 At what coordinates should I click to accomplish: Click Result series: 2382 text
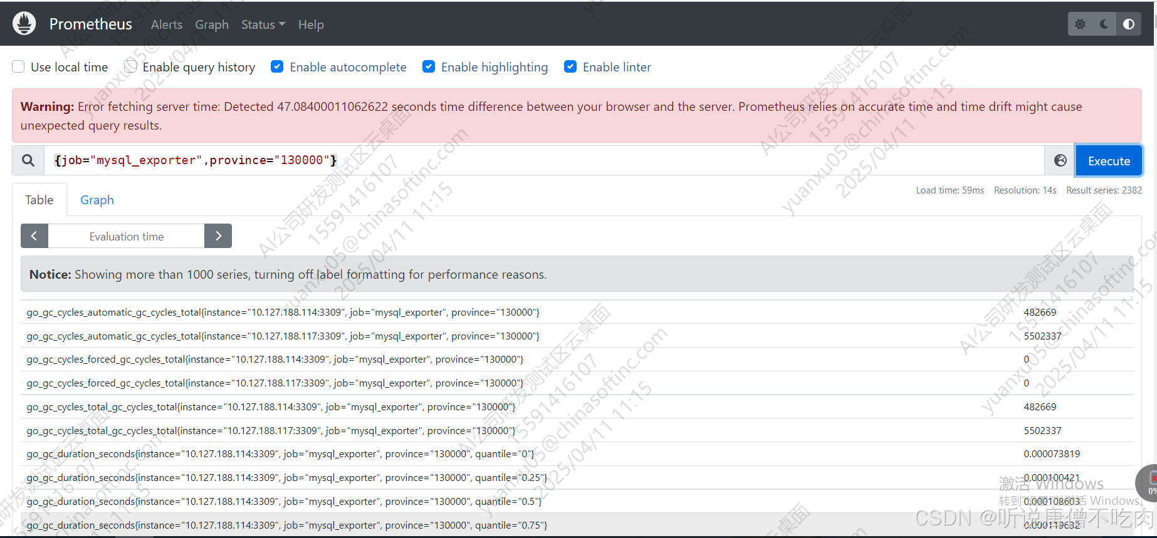point(1104,190)
